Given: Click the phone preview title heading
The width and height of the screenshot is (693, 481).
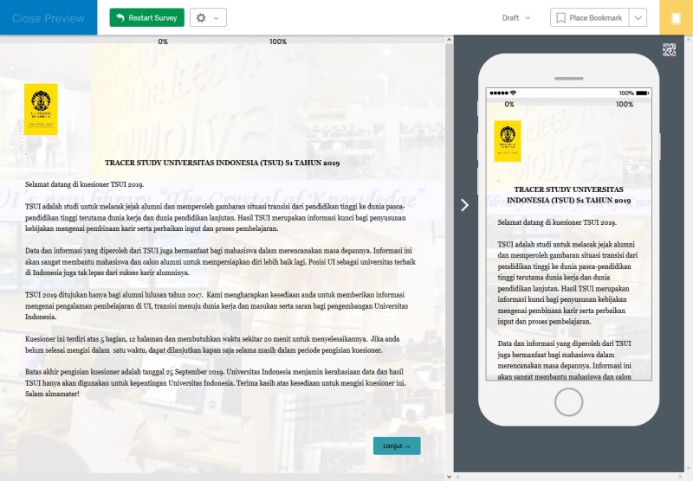Looking at the screenshot, I should pos(568,195).
